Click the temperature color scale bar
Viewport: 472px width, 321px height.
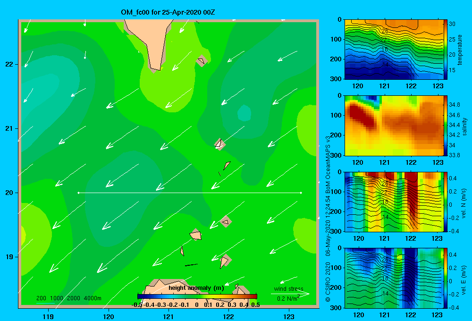coord(446,50)
